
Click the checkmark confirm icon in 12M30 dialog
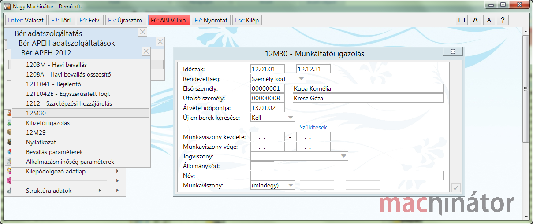point(456,188)
